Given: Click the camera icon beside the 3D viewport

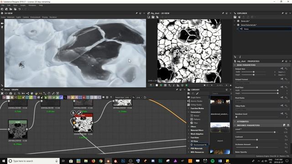Looking at the screenshot, I should tap(2, 23).
